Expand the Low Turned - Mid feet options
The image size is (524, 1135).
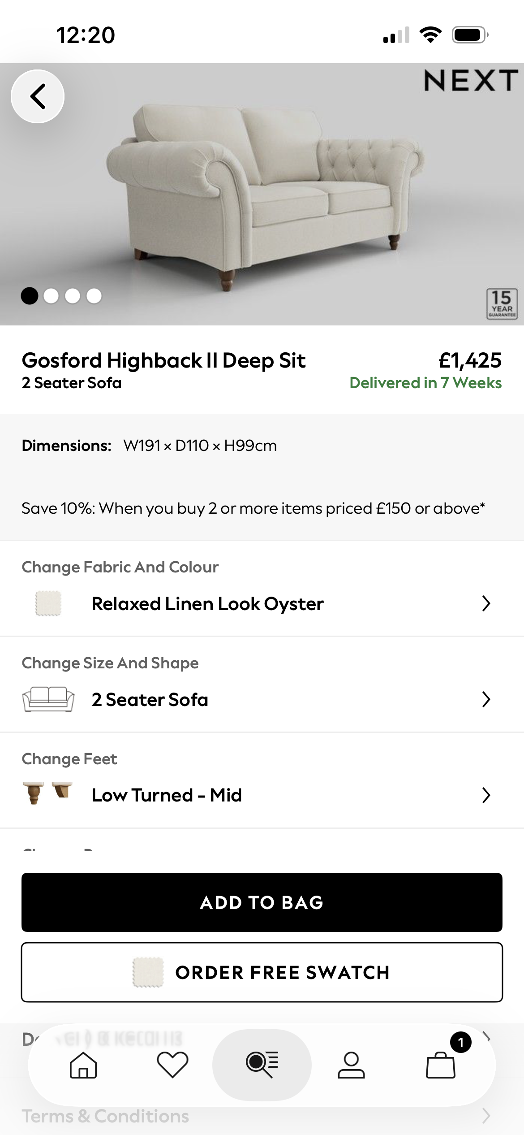tap(486, 795)
